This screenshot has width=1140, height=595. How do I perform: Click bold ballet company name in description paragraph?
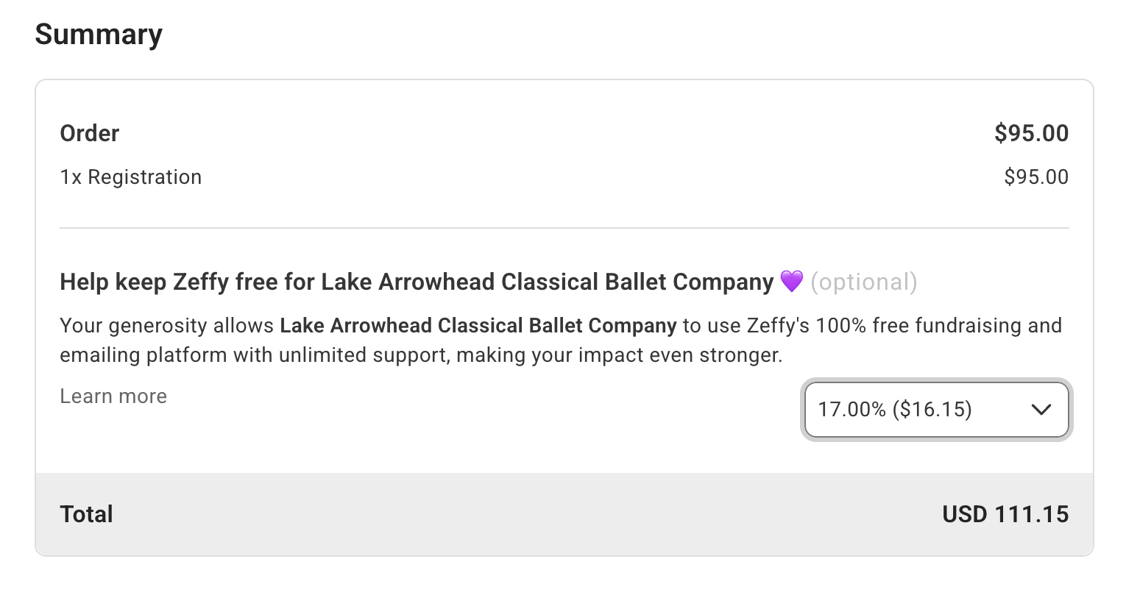pos(478,325)
